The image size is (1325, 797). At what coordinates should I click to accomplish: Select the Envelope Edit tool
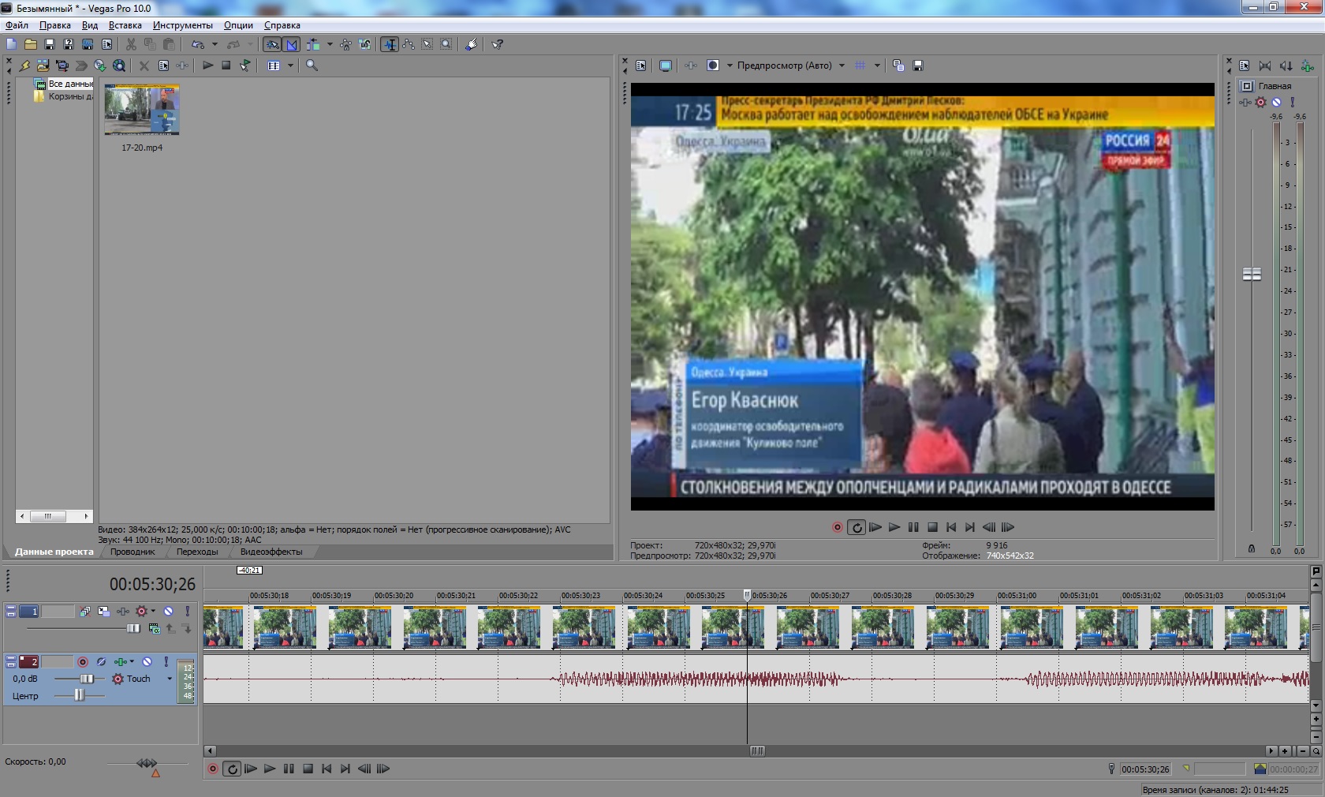click(x=409, y=44)
